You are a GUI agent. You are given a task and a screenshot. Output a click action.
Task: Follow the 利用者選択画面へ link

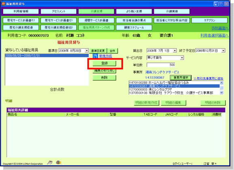point(214,36)
